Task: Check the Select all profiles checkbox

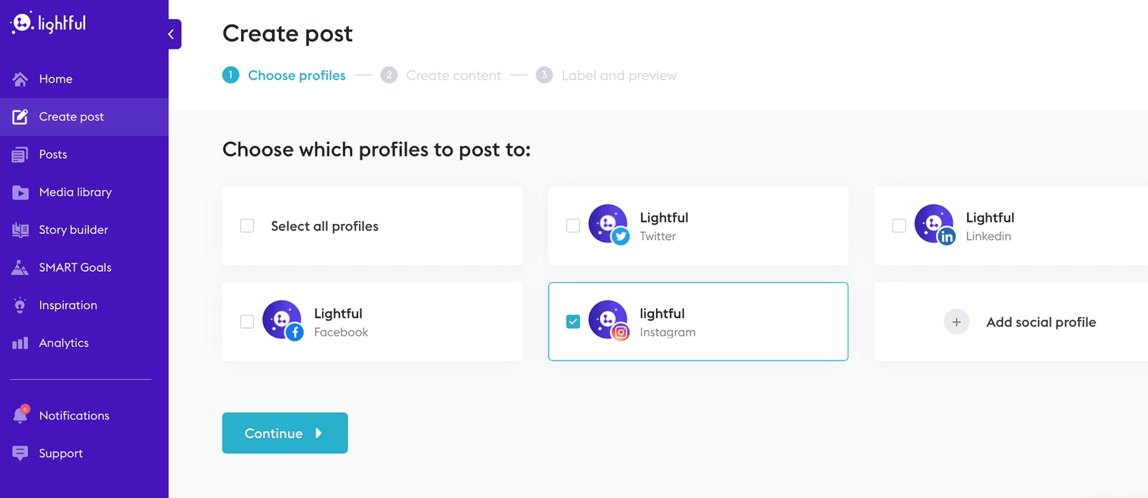Action: pyautogui.click(x=247, y=225)
